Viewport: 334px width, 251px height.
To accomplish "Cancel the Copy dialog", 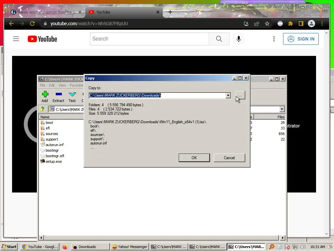I will (x=229, y=158).
